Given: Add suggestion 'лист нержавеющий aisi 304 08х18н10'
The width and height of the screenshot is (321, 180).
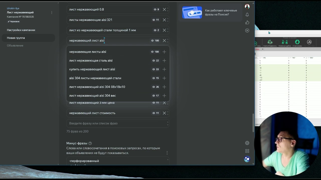Looking at the screenshot, I should tap(164, 87).
